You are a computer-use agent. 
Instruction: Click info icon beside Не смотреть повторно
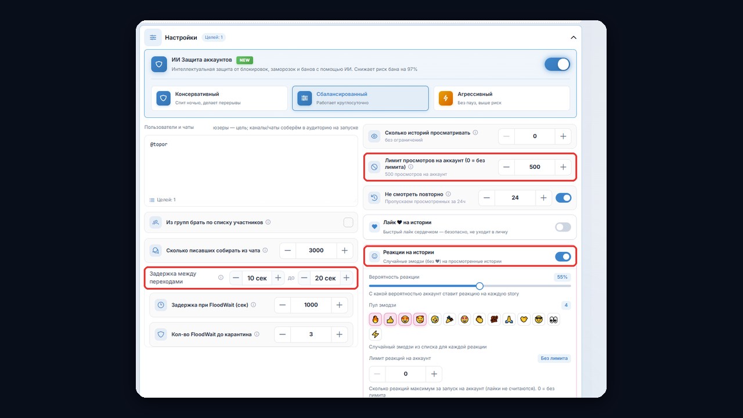[448, 194]
